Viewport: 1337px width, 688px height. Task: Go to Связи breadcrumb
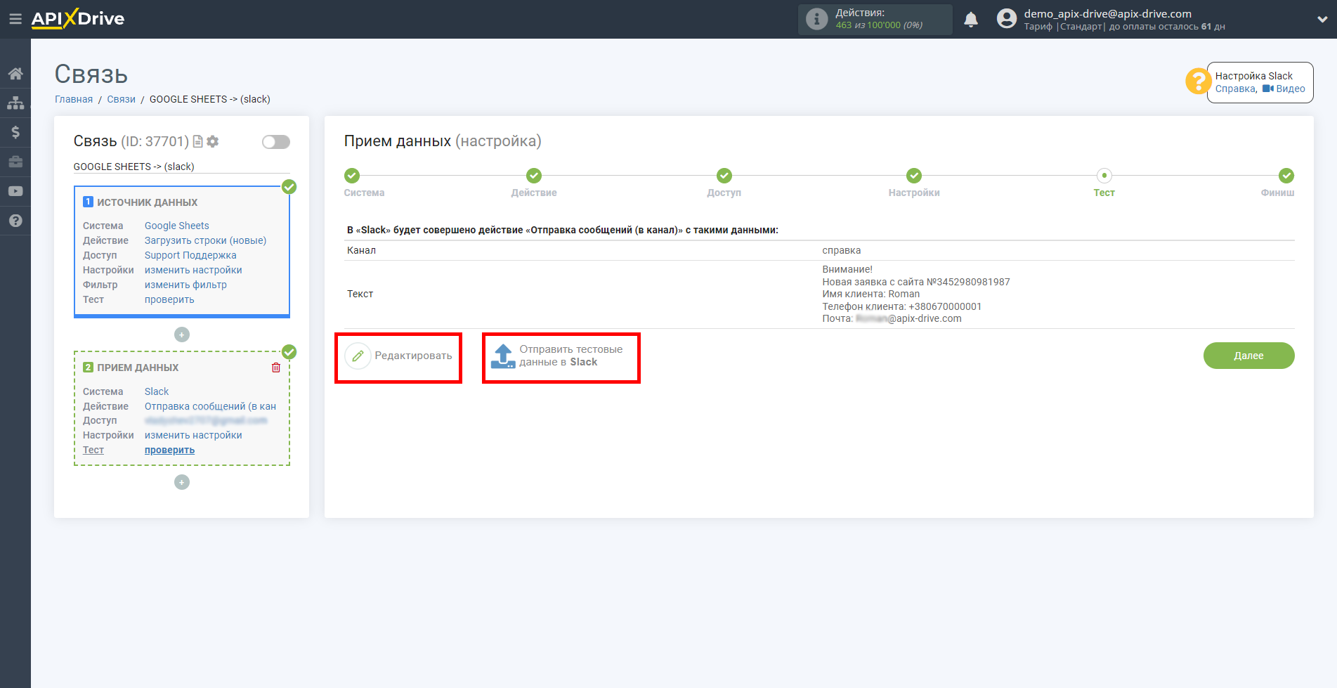pyautogui.click(x=121, y=99)
